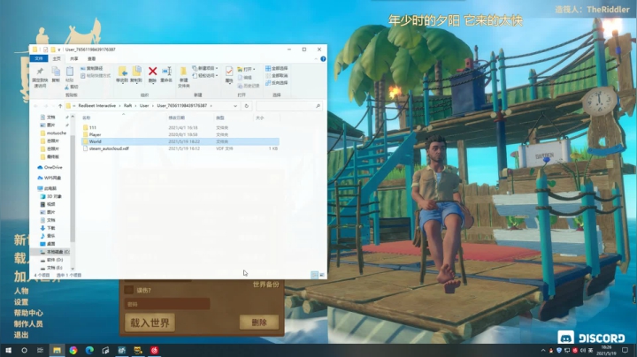Switch to details view icon at bottom
Viewport: 637px width, 357px height.
[x=314, y=275]
